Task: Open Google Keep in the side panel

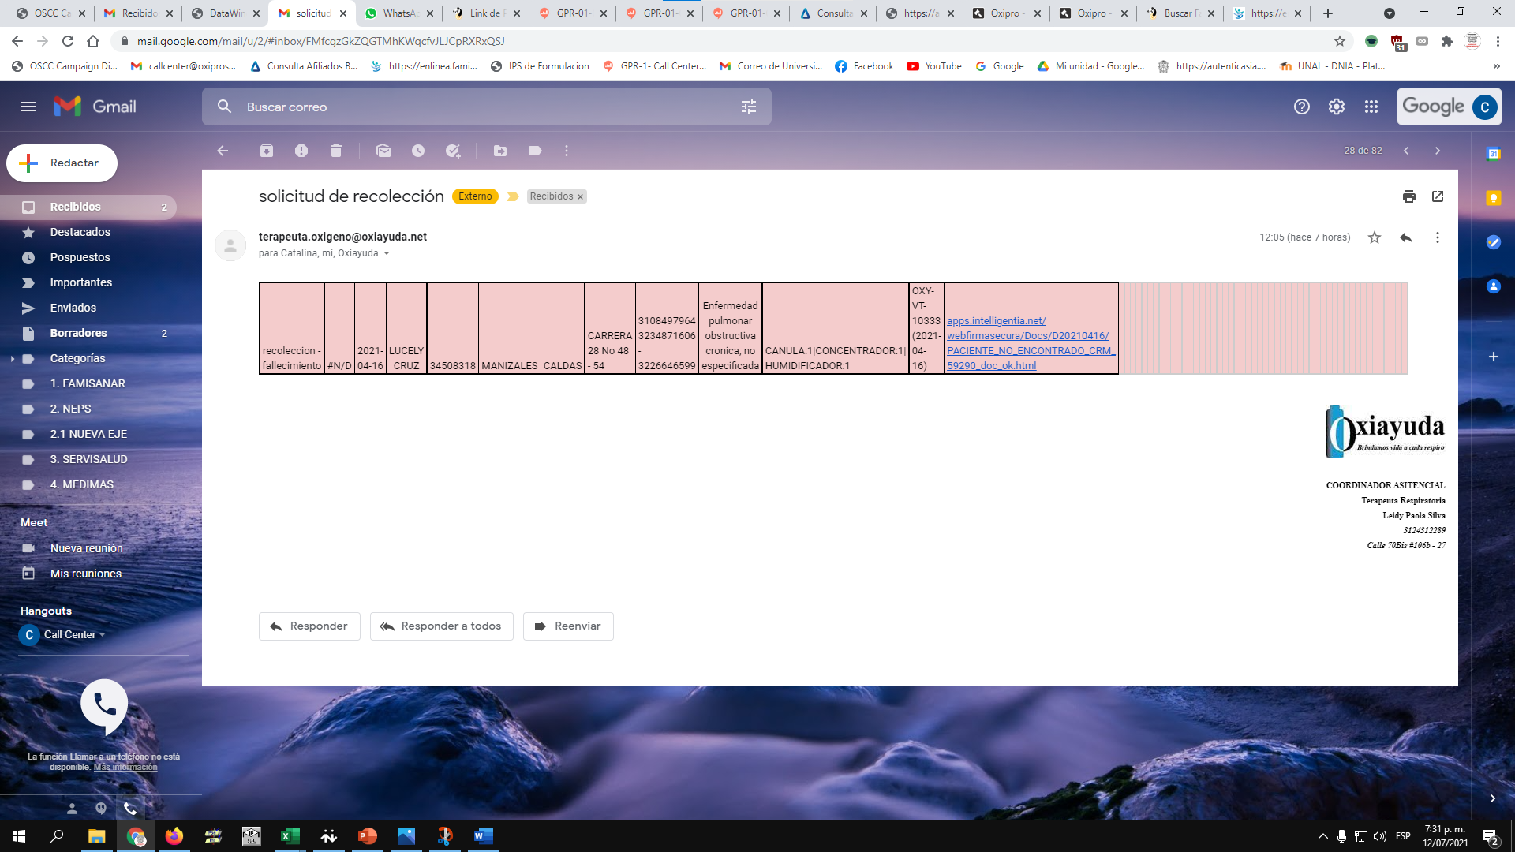Action: click(1494, 198)
